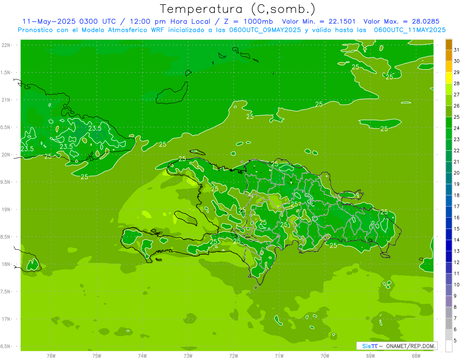Screen dimensions: 467x361
Task: Click the '75W' longitude axis label
Action: (97, 356)
